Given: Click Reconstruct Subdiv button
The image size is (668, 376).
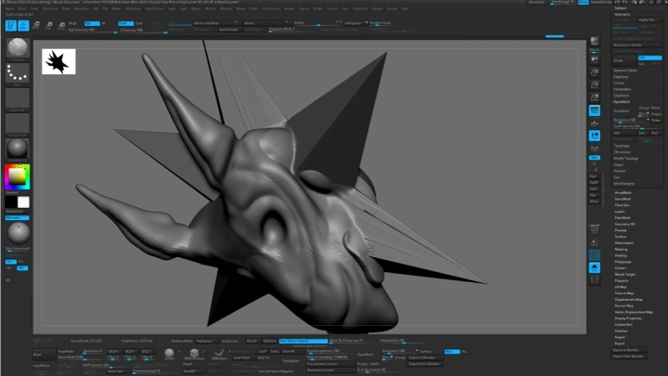Looking at the screenshot, I should 636,45.
